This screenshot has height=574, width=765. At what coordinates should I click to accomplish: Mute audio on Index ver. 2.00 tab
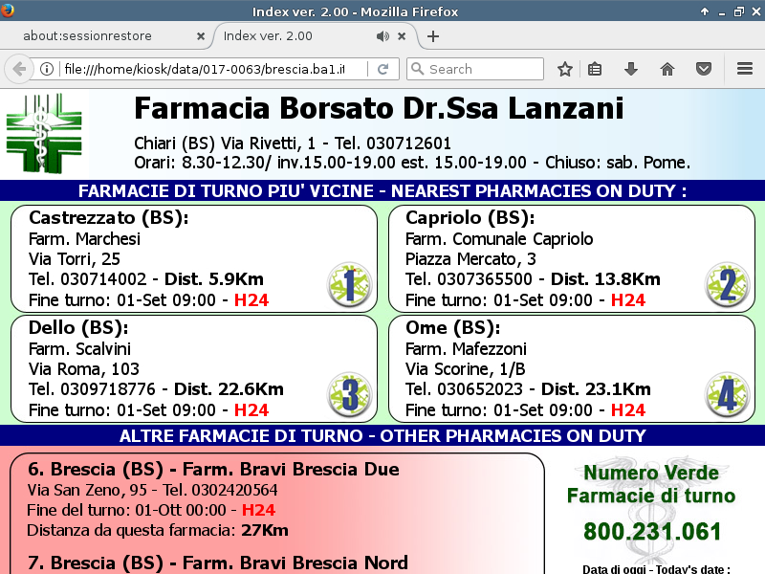coord(382,36)
